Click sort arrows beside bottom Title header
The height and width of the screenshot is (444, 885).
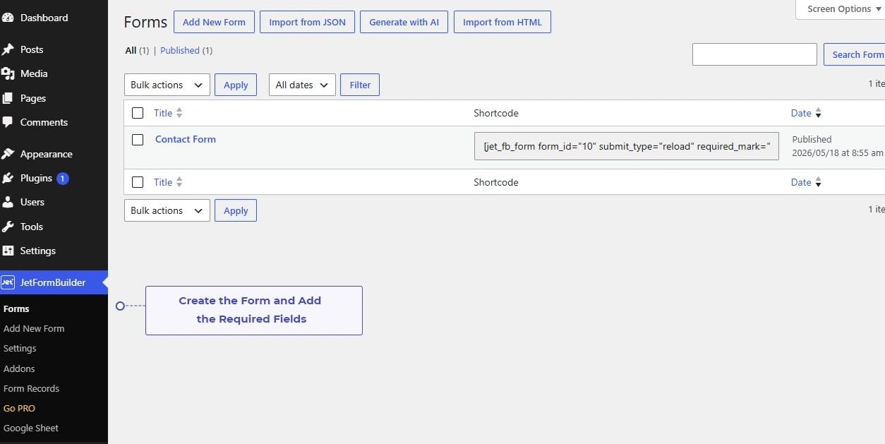click(179, 182)
